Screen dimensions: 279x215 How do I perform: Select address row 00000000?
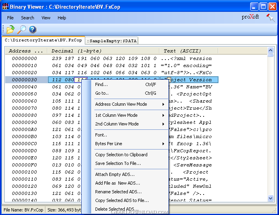[24, 58]
